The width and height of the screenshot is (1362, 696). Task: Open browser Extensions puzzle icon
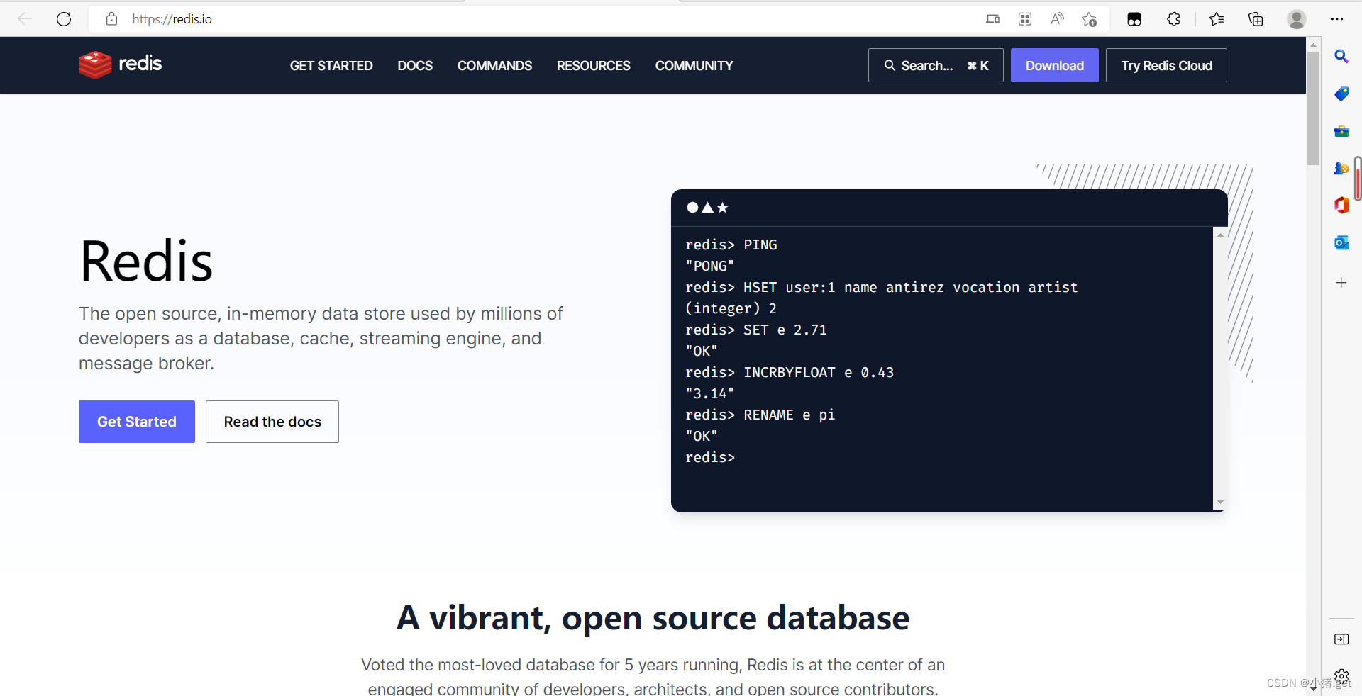click(x=1173, y=19)
